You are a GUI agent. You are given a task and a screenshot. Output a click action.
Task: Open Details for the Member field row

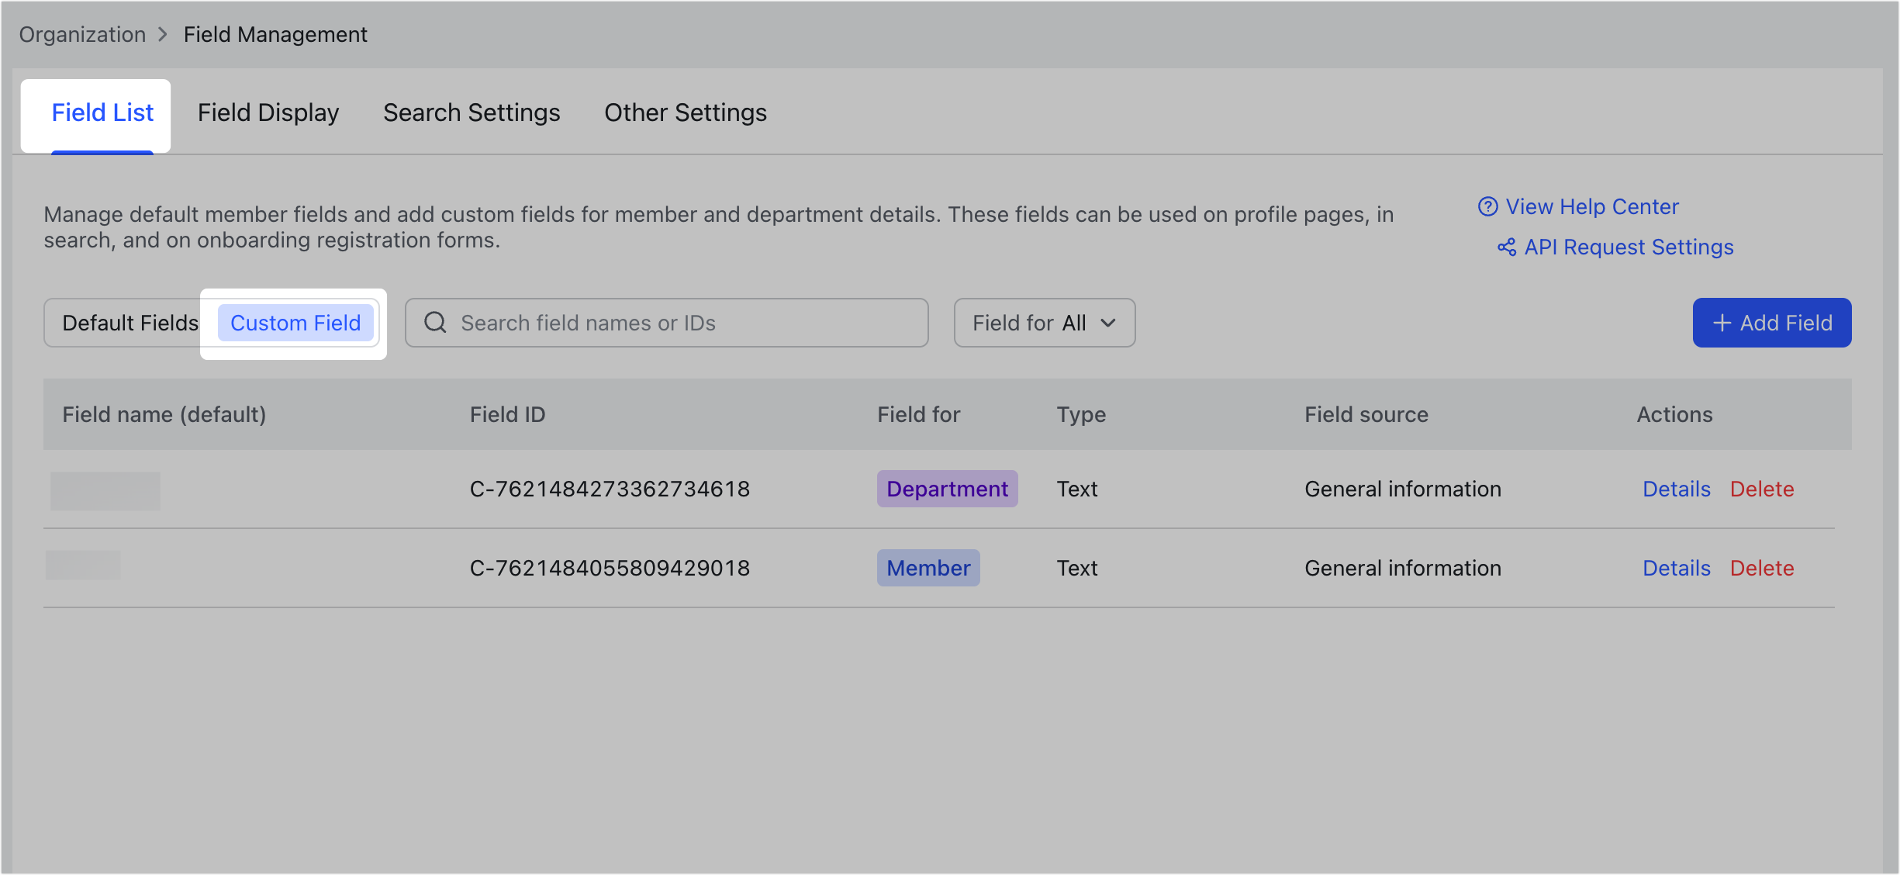click(1677, 568)
